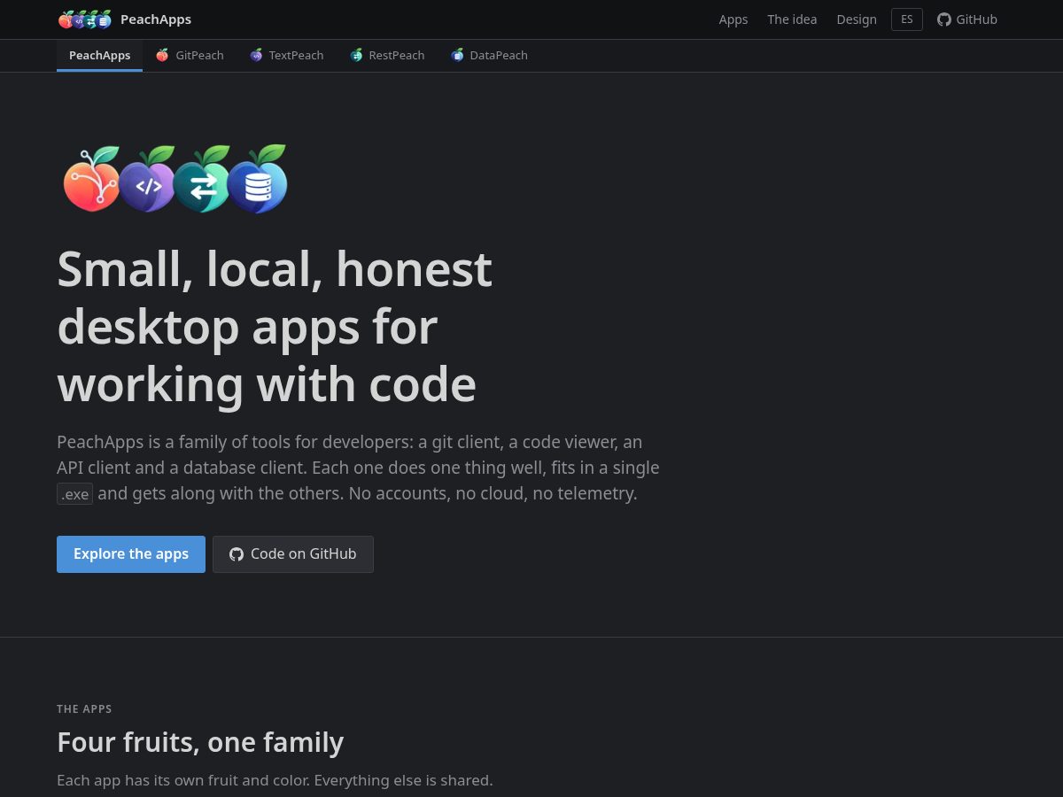Go to the Design section link
Screen dimensions: 1063x797
pyautogui.click(x=857, y=19)
